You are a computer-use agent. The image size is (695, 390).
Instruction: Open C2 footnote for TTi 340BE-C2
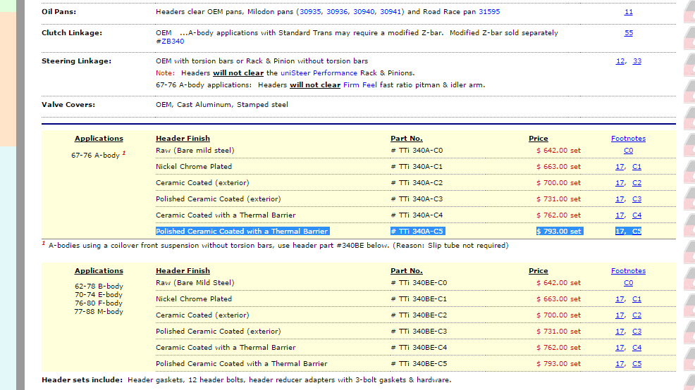(637, 315)
